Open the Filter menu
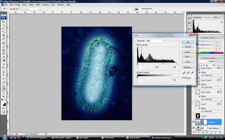 (38, 4)
